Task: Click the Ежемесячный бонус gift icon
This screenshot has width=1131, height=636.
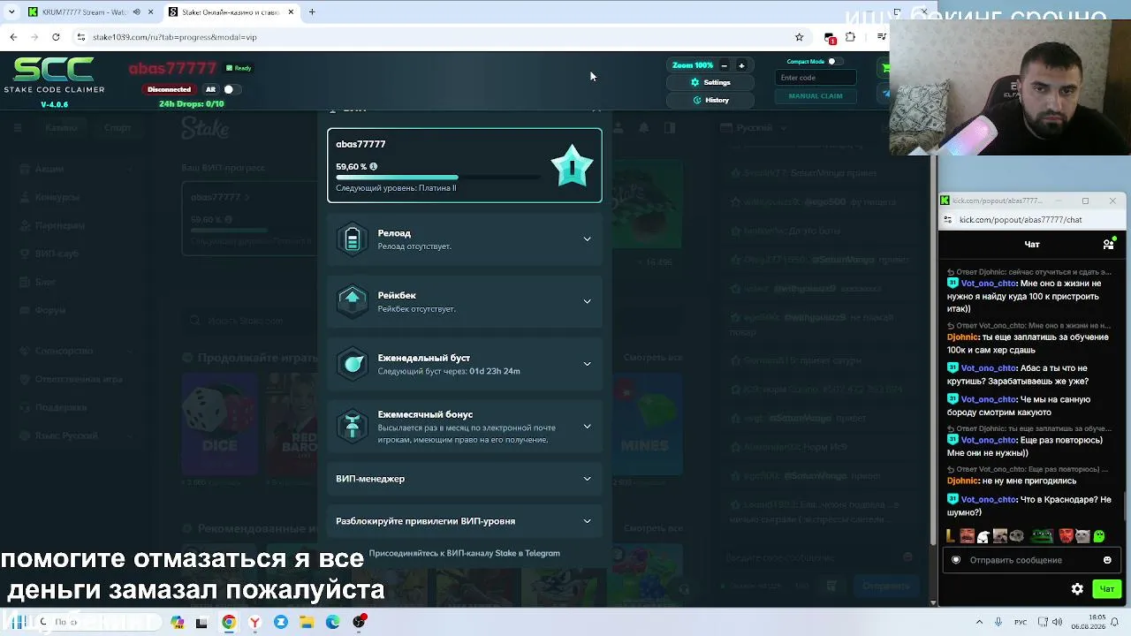Action: (x=353, y=427)
